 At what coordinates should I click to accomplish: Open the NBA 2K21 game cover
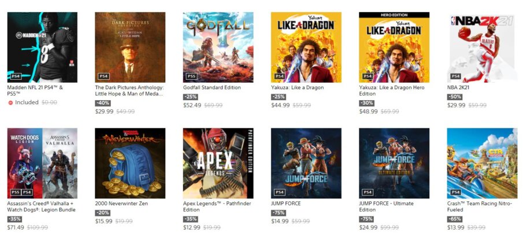point(483,47)
